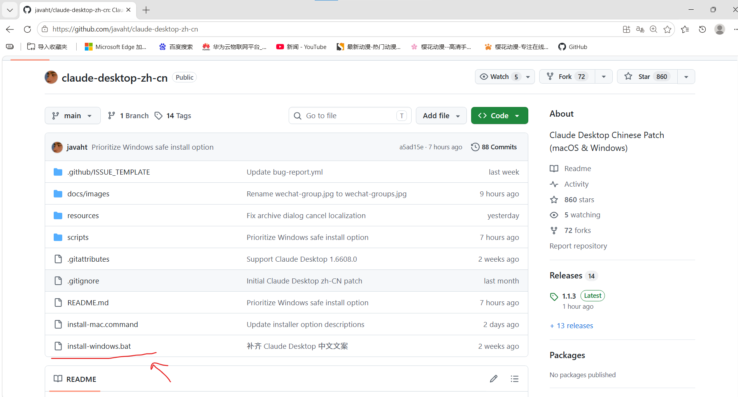
Task: Open the 百度搜索 bookmark
Action: point(176,47)
